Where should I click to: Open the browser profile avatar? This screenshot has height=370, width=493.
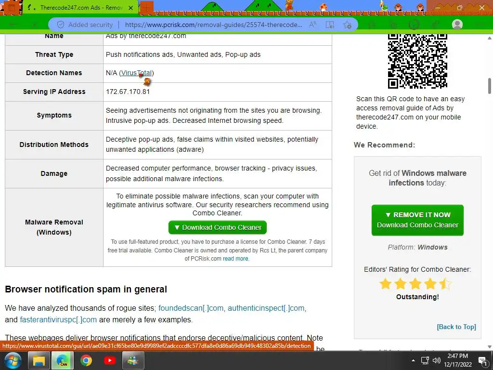pyautogui.click(x=457, y=25)
